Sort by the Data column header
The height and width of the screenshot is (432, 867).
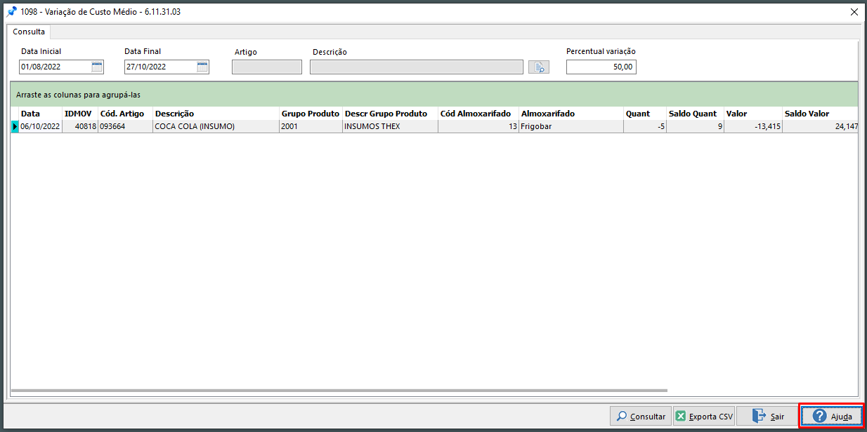point(40,114)
